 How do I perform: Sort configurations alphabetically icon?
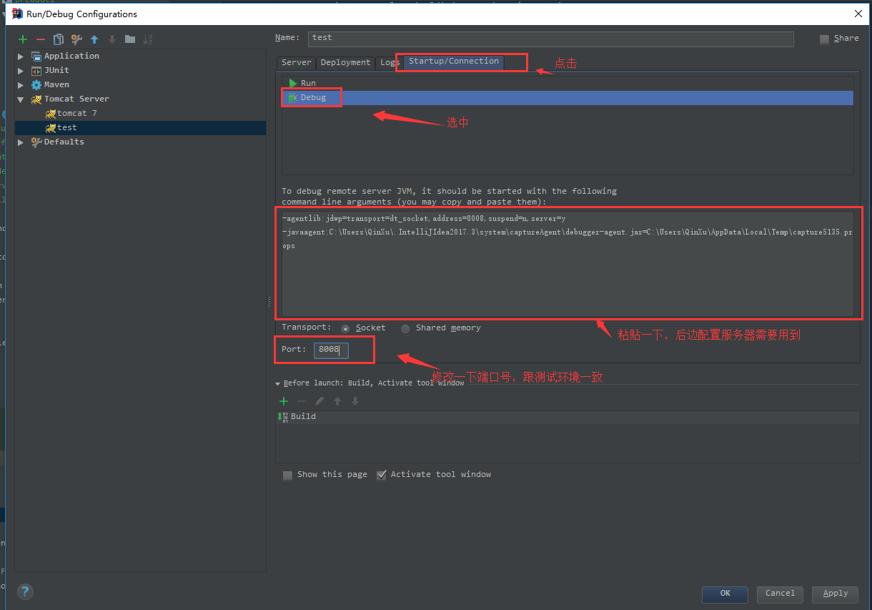coord(148,39)
